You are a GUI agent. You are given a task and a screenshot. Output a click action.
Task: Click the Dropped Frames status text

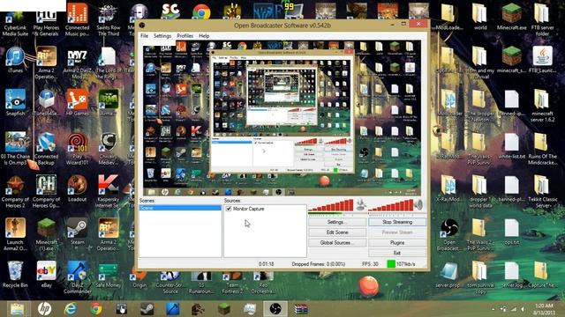pos(319,264)
